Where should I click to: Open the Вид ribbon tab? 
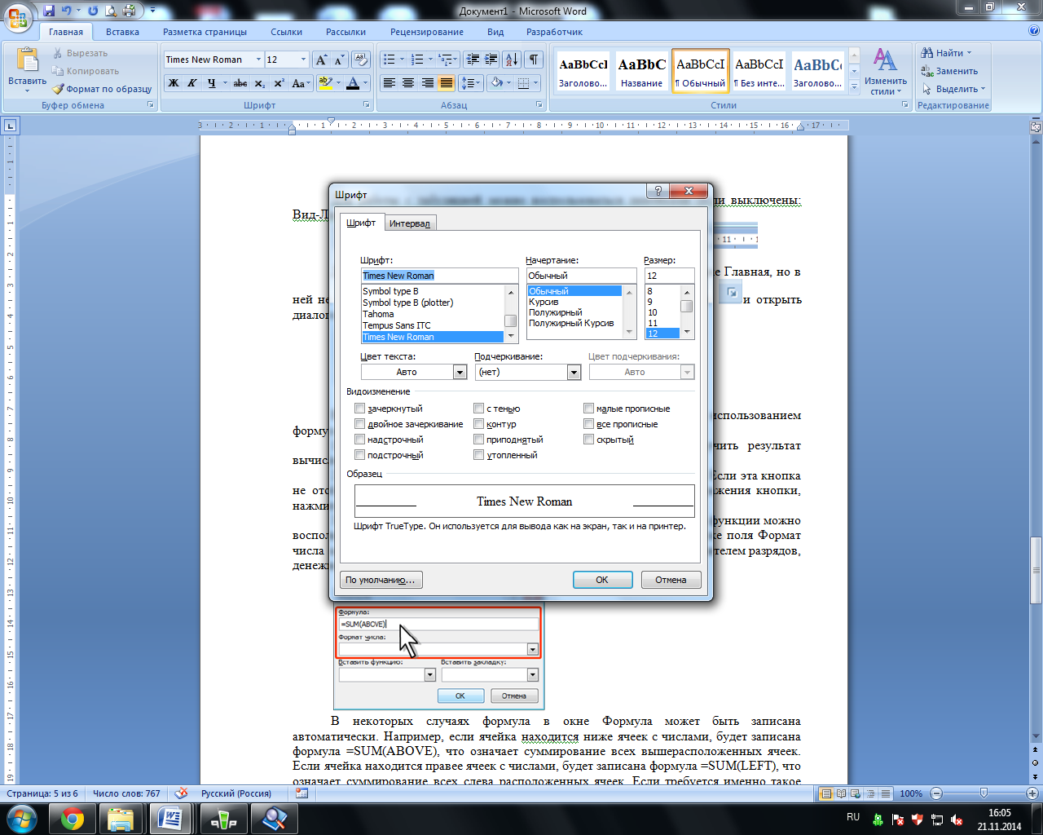(x=495, y=32)
